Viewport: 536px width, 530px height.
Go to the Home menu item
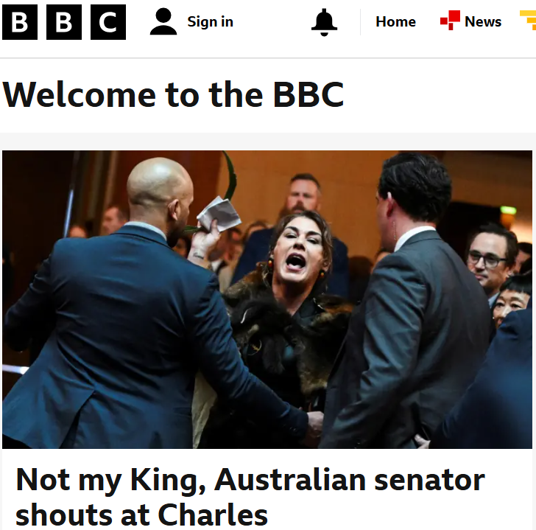395,22
